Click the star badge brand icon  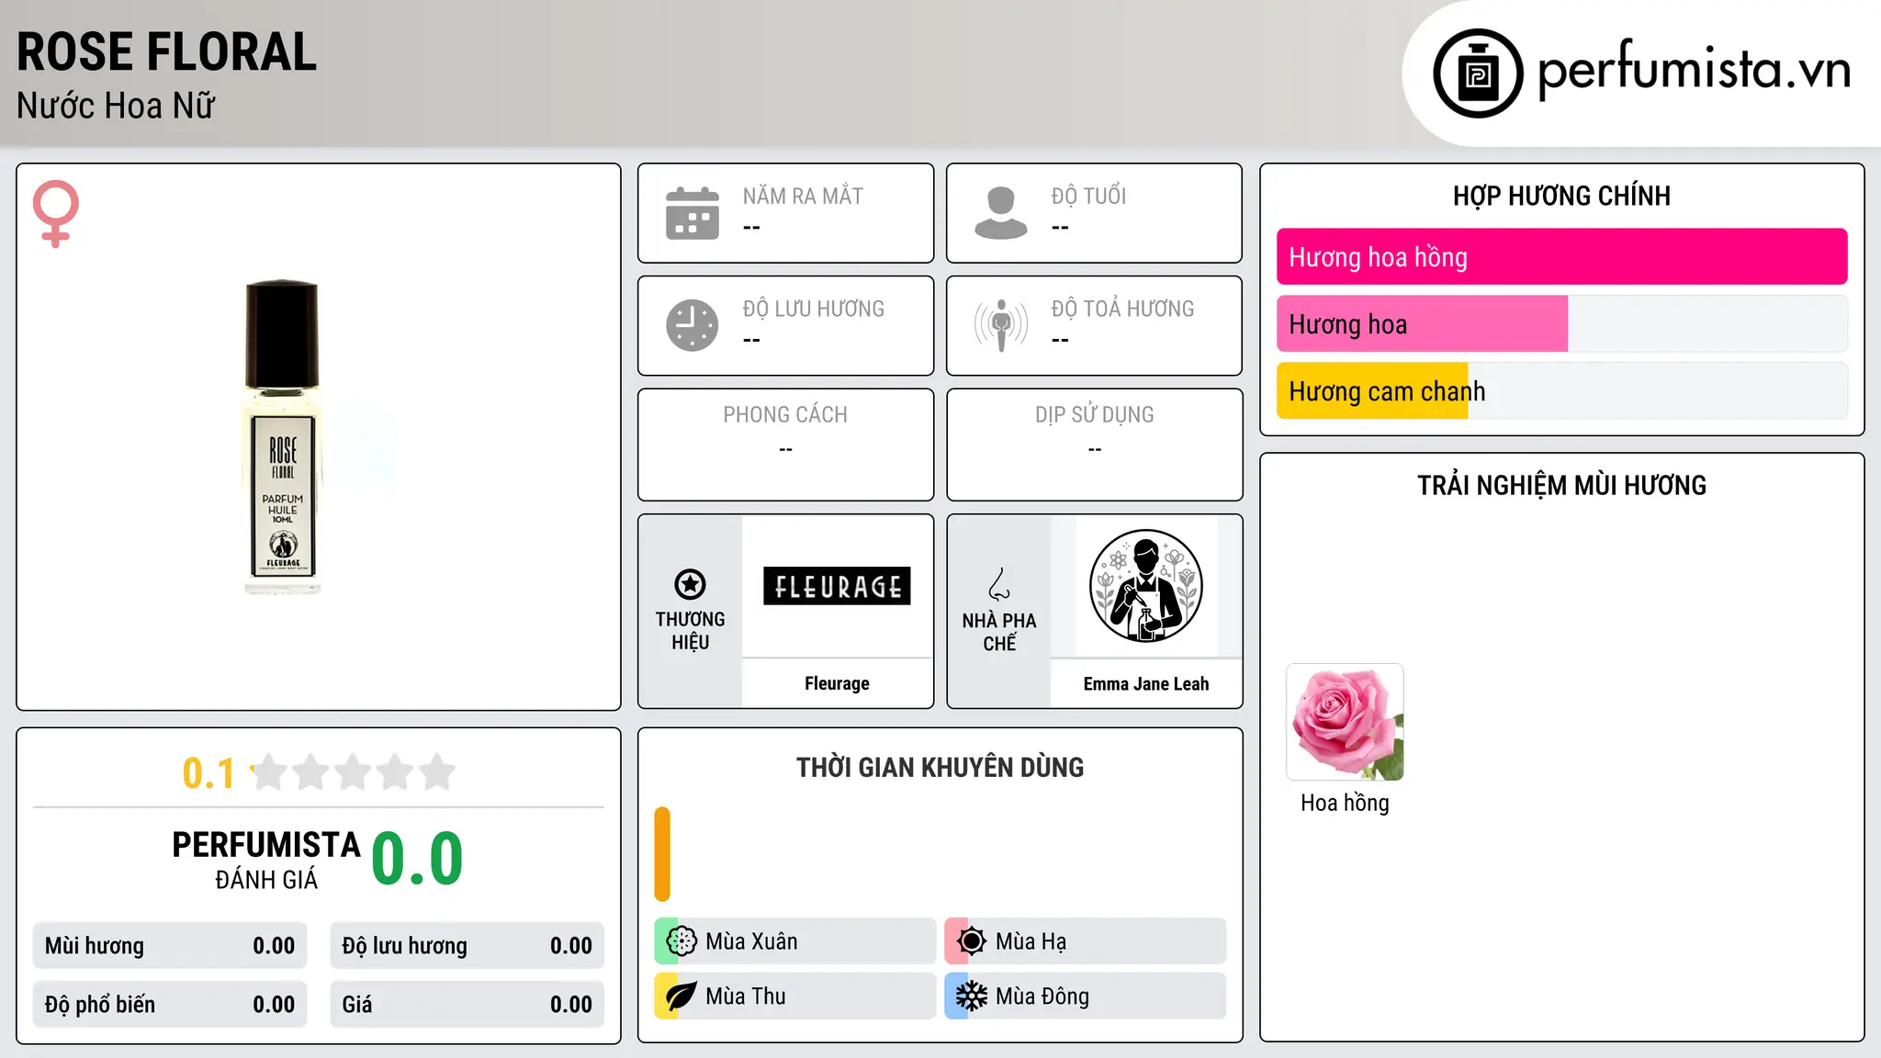pyautogui.click(x=690, y=584)
